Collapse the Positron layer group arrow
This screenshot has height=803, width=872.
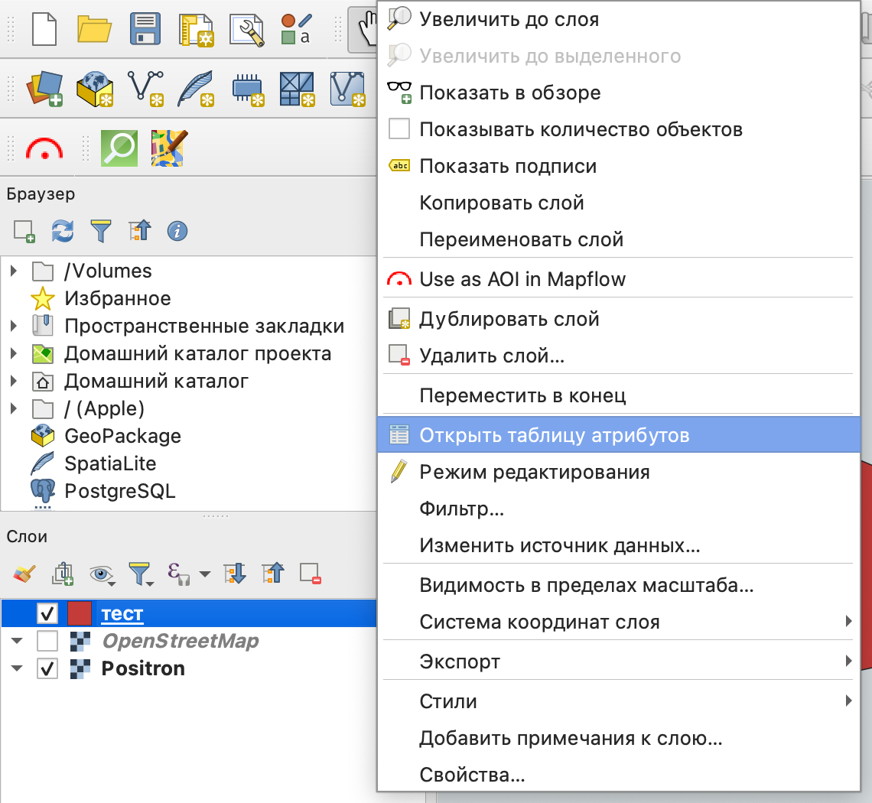17,668
